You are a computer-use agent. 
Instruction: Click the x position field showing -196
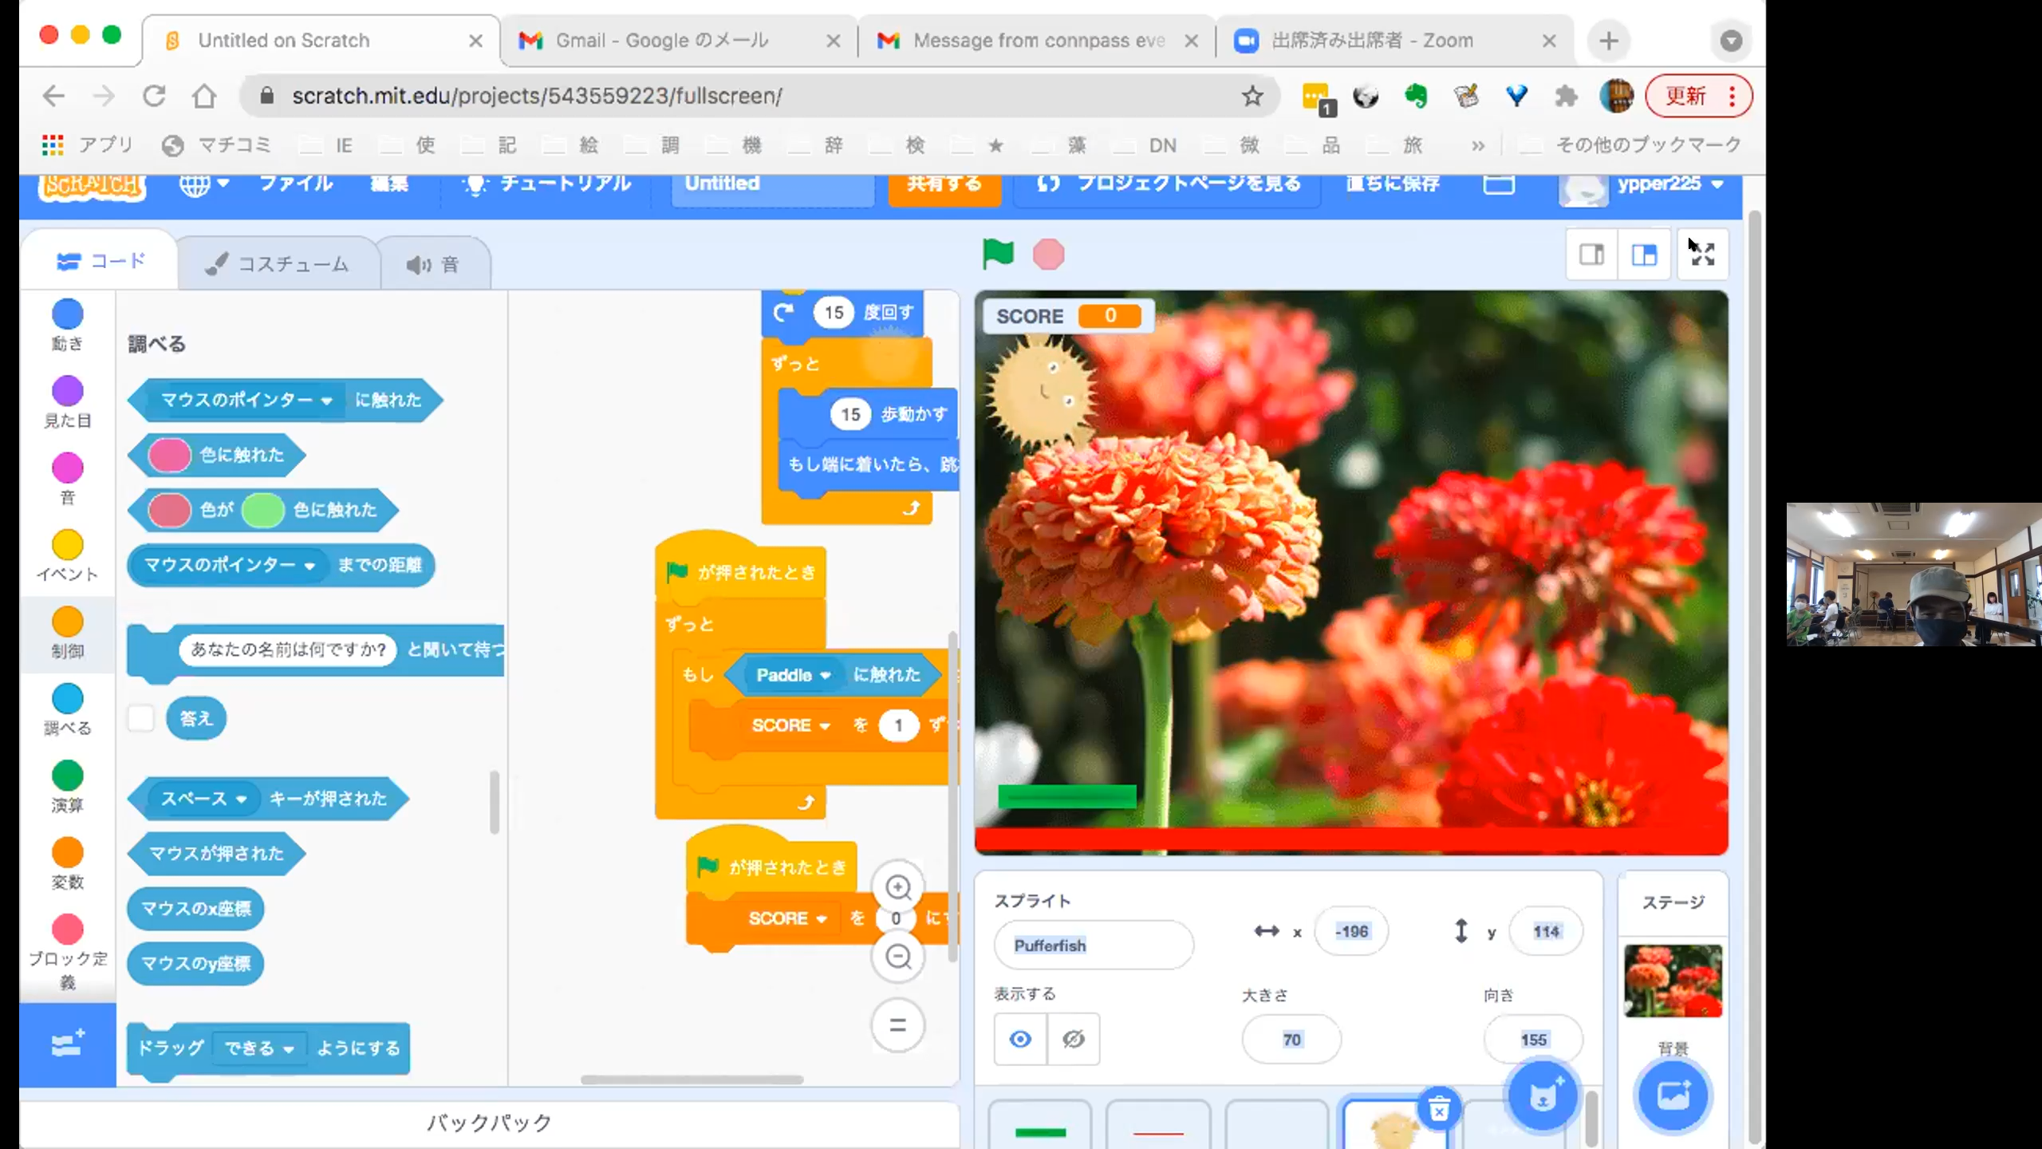click(x=1351, y=931)
